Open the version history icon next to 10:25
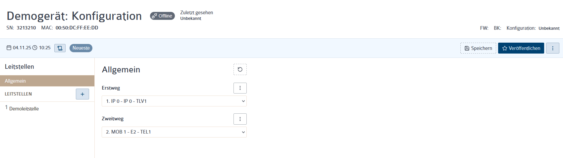The image size is (563, 158). [x=60, y=48]
